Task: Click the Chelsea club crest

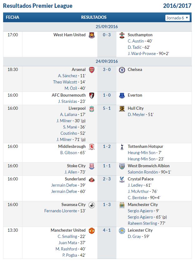Action: pyautogui.click(x=122, y=70)
